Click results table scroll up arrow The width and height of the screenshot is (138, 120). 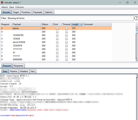[137, 28]
